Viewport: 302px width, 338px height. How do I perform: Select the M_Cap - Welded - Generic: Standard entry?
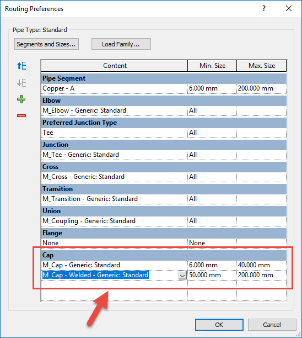(95, 275)
